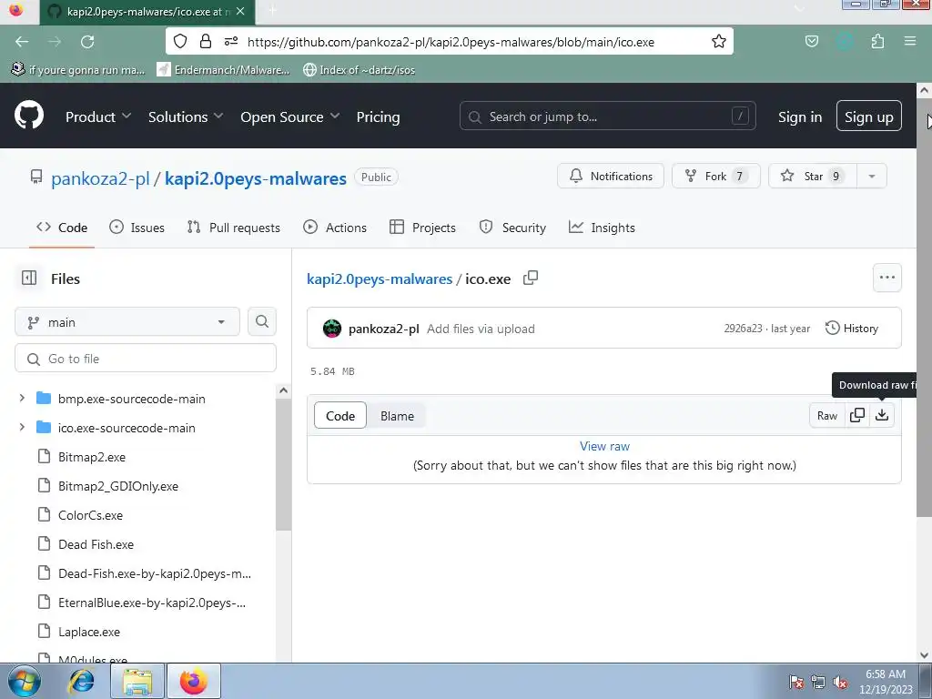Viewport: 932px width, 699px height.
Task: Fork the repository with the Fork button
Action: click(715, 176)
